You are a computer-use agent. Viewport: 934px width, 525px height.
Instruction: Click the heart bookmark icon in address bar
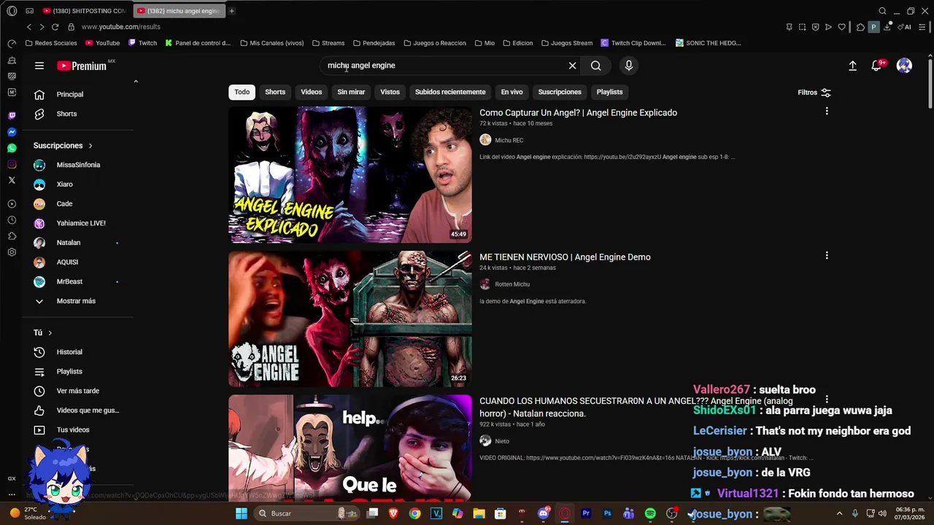(x=841, y=27)
